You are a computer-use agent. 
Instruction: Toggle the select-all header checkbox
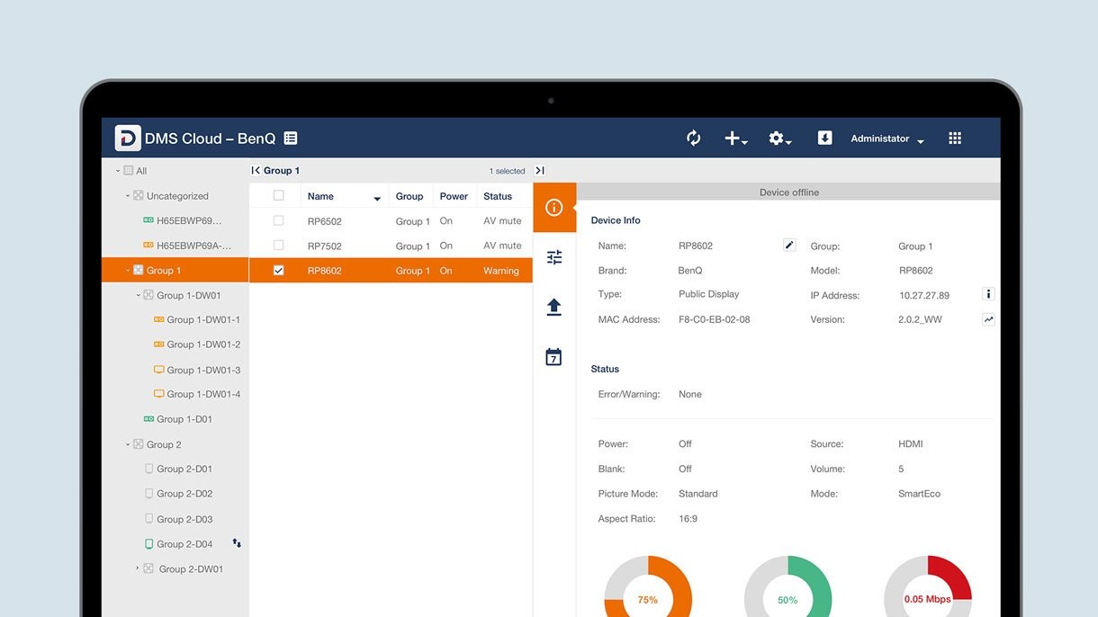[278, 195]
